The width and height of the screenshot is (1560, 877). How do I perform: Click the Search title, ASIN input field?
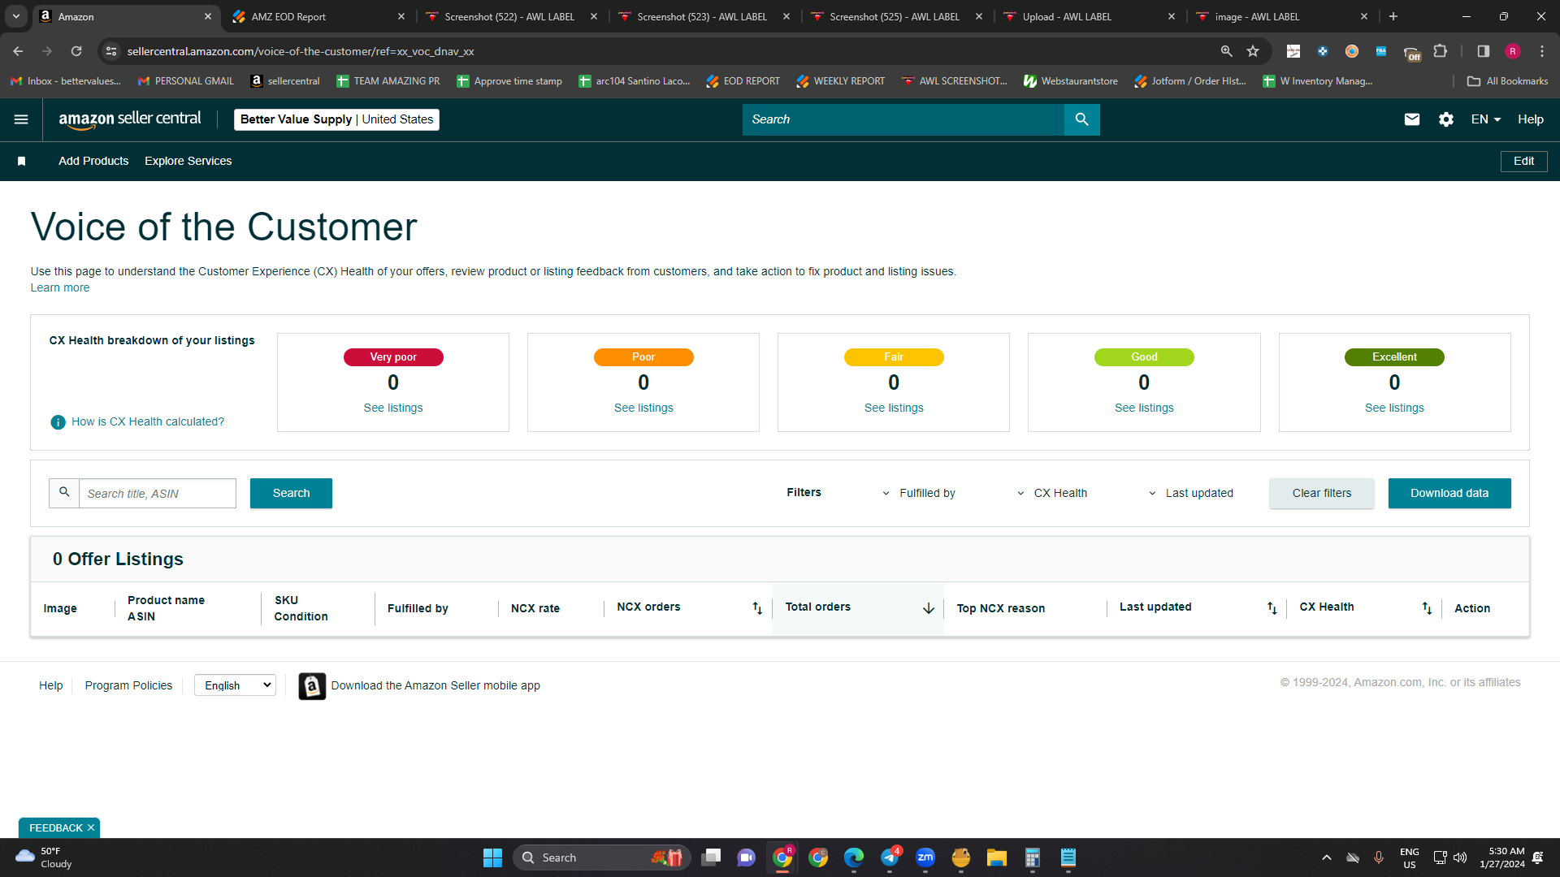point(158,494)
